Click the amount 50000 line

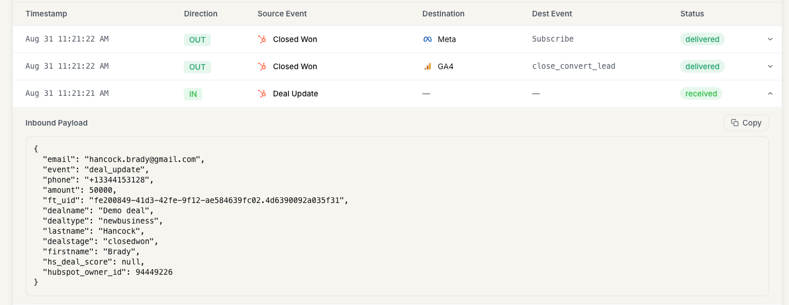tap(80, 190)
